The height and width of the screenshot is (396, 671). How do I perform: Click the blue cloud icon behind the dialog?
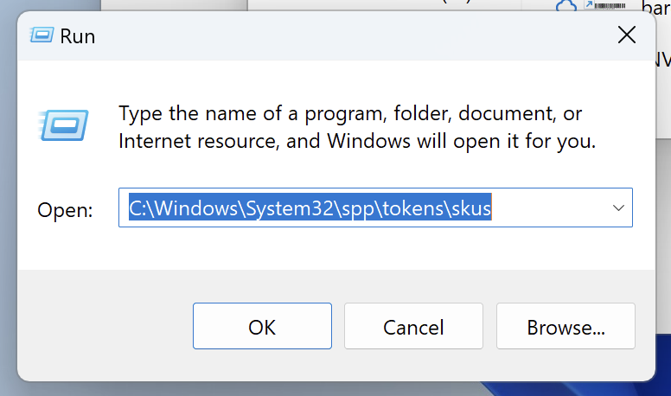566,7
